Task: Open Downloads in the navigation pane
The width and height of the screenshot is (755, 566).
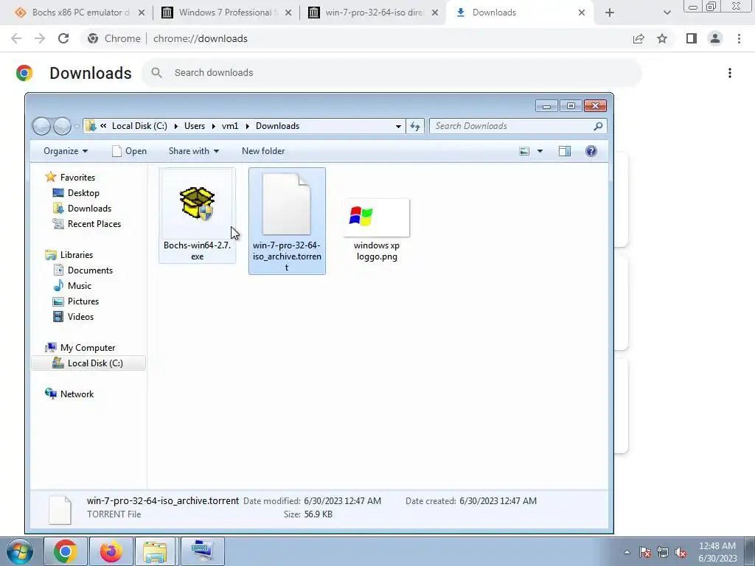Action: point(89,209)
